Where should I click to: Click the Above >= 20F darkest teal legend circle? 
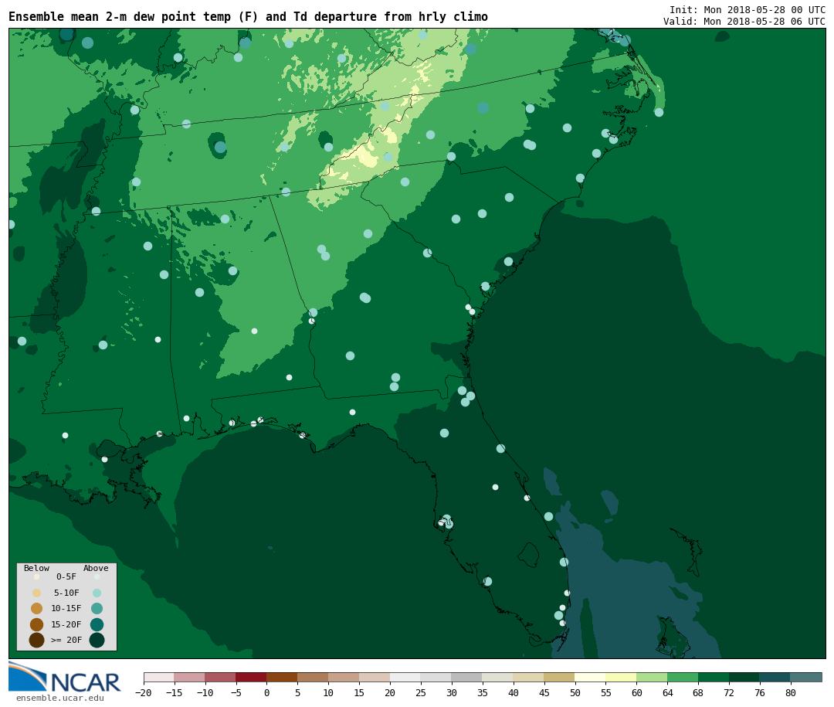click(97, 640)
